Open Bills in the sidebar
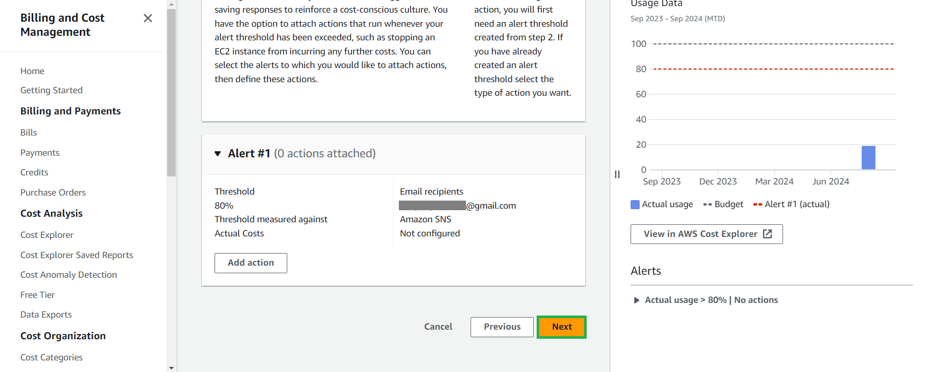 coord(29,133)
